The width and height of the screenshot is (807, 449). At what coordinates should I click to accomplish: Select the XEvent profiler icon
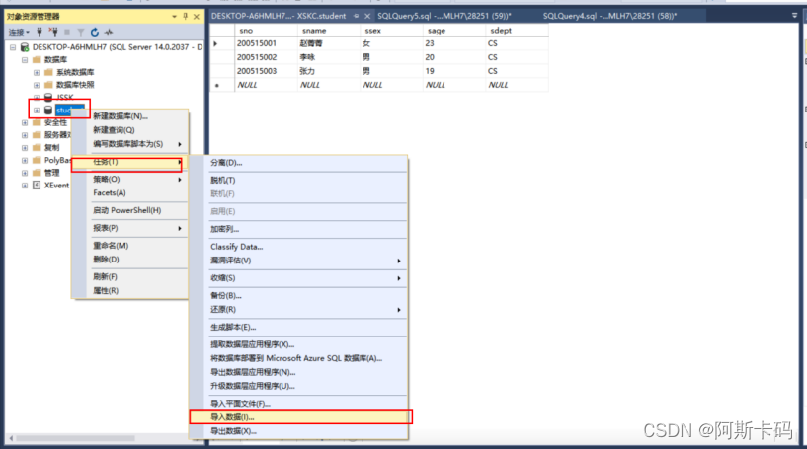tap(37, 186)
